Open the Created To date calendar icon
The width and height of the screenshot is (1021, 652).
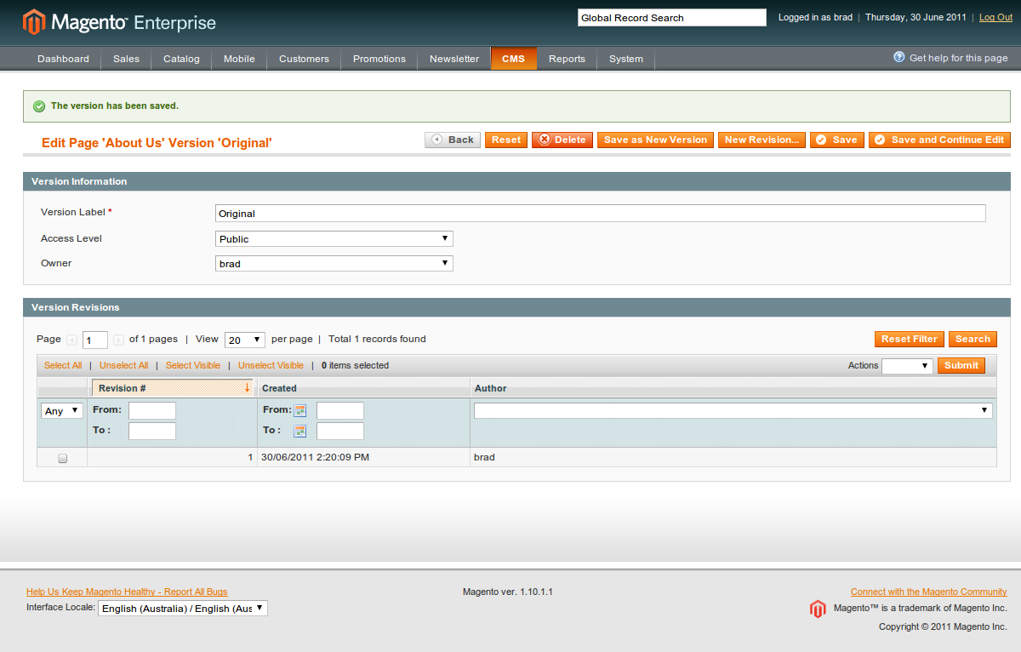coord(299,431)
